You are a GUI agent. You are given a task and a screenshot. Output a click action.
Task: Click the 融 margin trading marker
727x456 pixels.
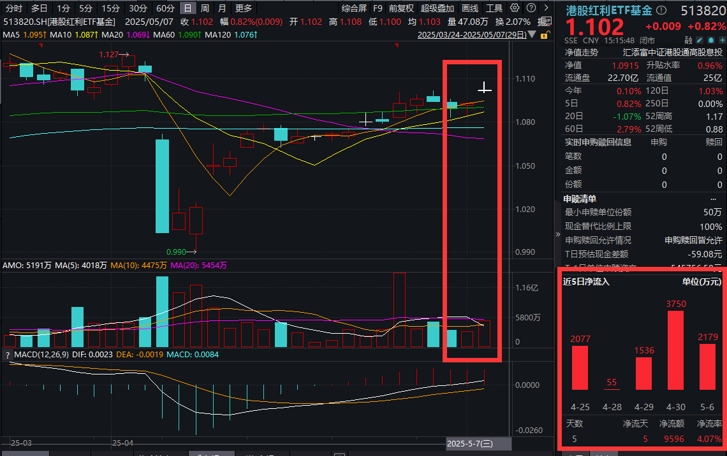pyautogui.click(x=689, y=39)
